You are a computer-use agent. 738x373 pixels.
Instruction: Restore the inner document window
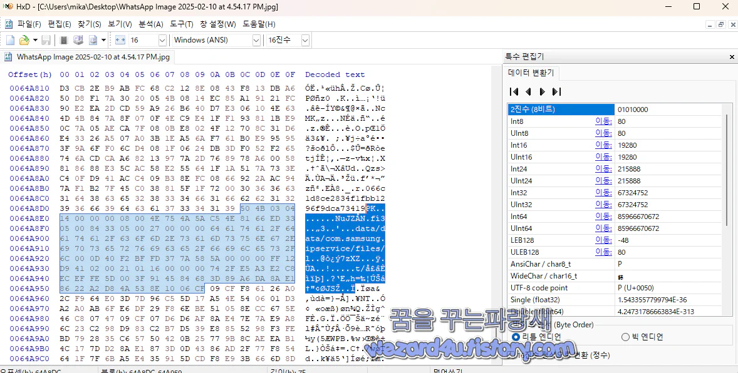click(x=720, y=24)
